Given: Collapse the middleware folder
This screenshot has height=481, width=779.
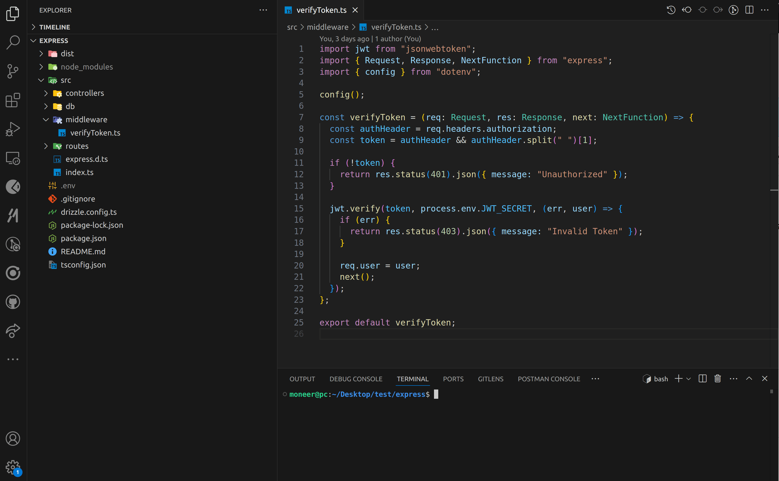Looking at the screenshot, I should tap(152, 119).
